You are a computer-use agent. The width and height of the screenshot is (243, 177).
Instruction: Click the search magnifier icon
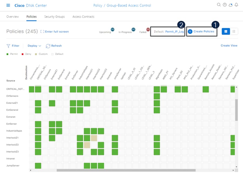click(219, 5)
